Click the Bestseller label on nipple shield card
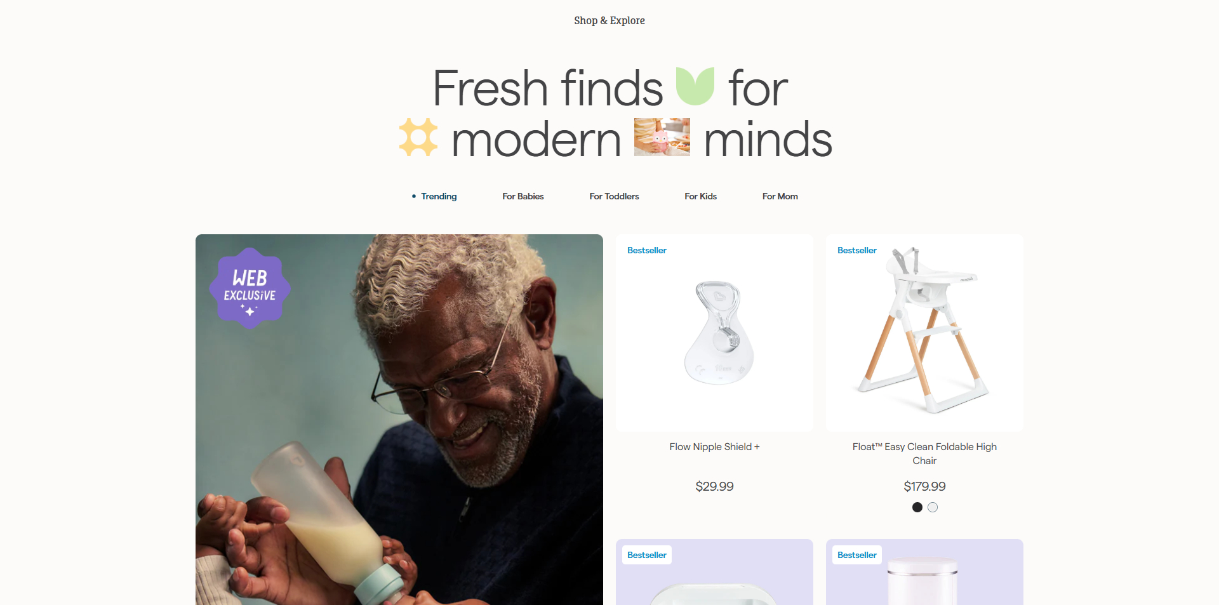The height and width of the screenshot is (605, 1219). coord(647,250)
